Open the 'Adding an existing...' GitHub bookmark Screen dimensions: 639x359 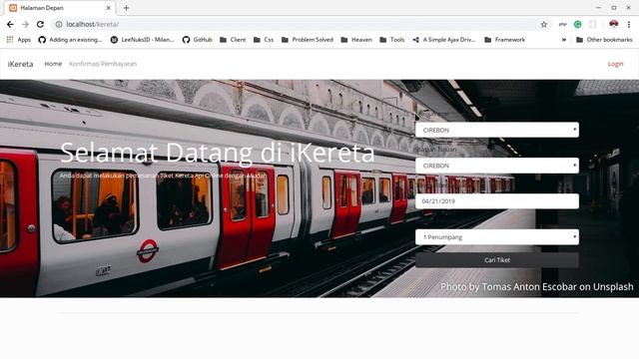pyautogui.click(x=70, y=40)
